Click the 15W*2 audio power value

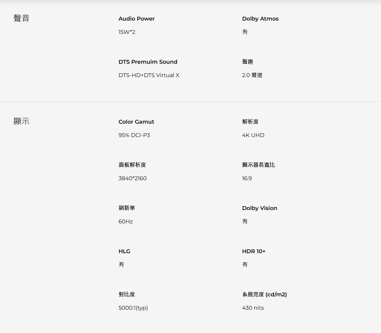pos(127,32)
